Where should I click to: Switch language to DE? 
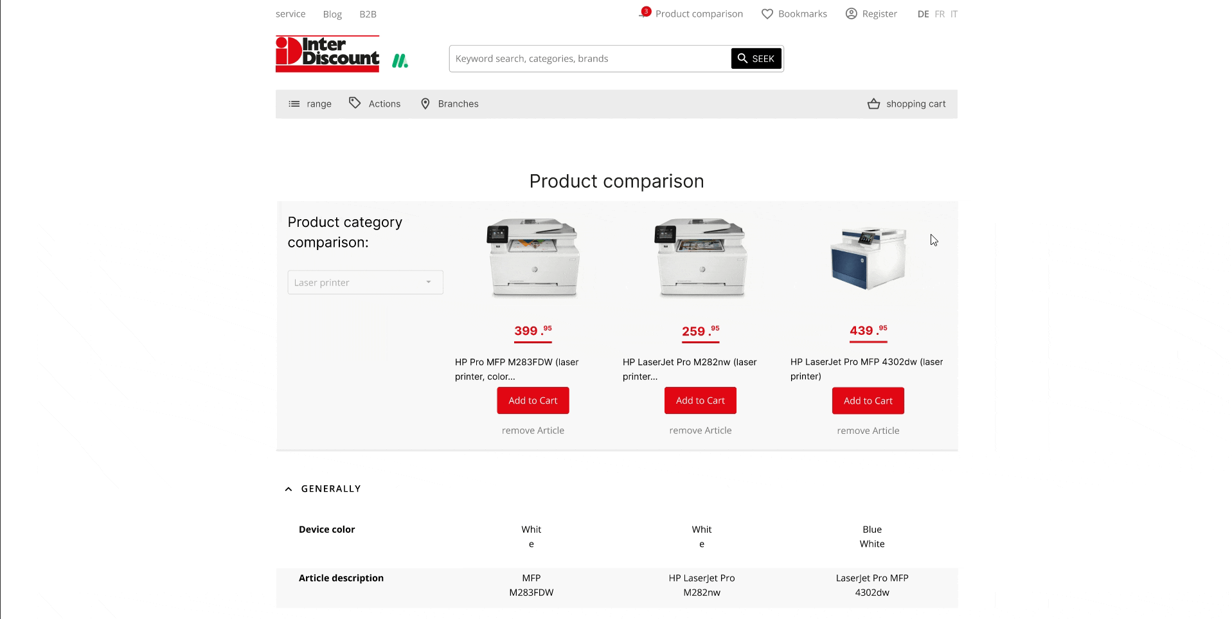point(923,14)
